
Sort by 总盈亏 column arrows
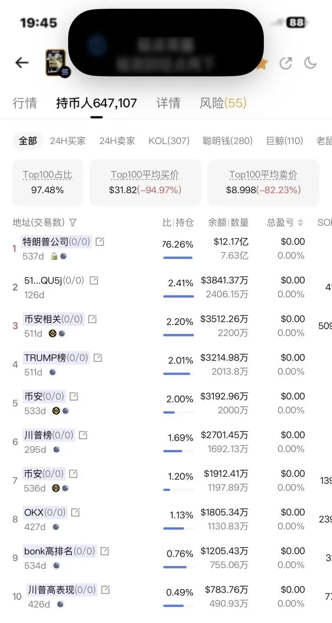pos(300,223)
